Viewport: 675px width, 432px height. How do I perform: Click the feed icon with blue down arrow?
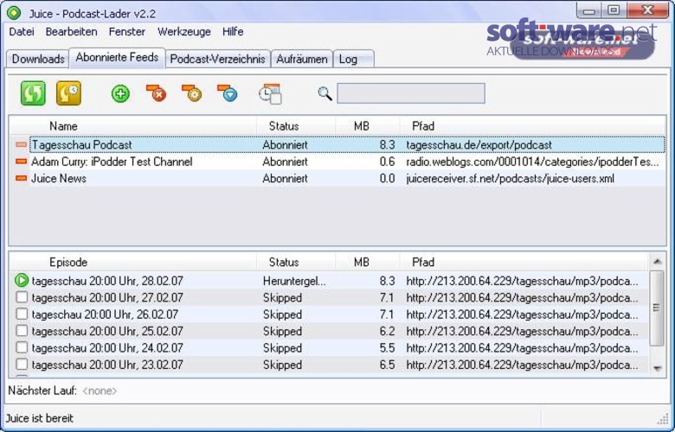[x=228, y=92]
